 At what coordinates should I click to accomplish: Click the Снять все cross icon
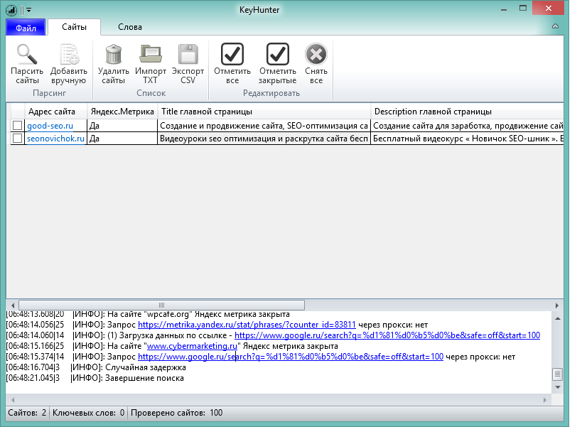pos(316,55)
